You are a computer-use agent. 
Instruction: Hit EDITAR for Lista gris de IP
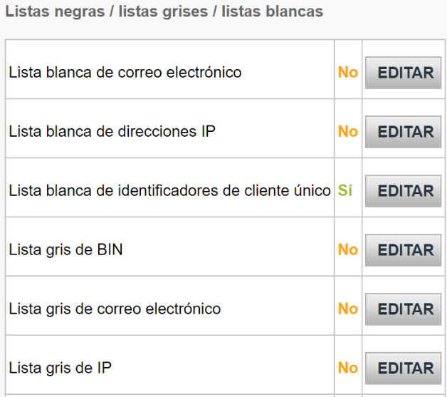(403, 368)
